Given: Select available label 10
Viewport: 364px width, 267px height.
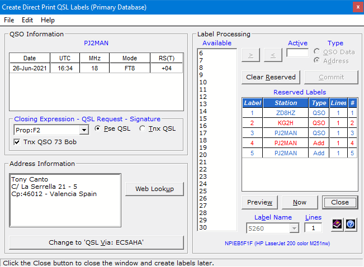Looking at the screenshot, I should tap(217, 82).
